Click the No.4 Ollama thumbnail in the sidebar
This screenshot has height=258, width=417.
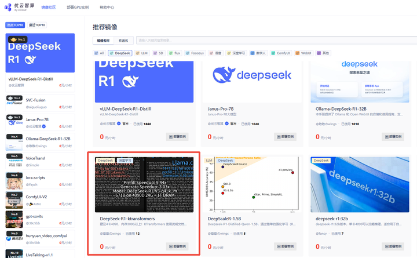pyautogui.click(x=14, y=142)
